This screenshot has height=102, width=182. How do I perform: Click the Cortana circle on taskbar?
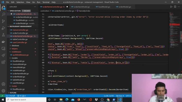click(x=49, y=99)
